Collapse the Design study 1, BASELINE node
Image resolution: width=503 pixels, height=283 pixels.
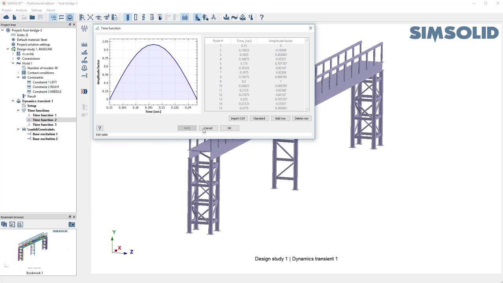[7, 49]
